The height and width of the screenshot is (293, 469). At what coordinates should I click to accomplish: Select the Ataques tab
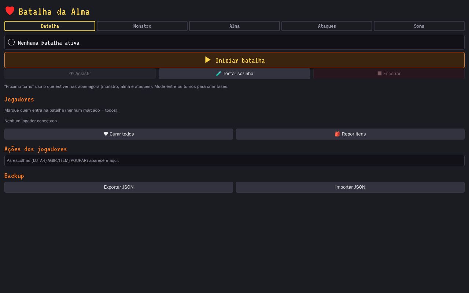pyautogui.click(x=327, y=26)
